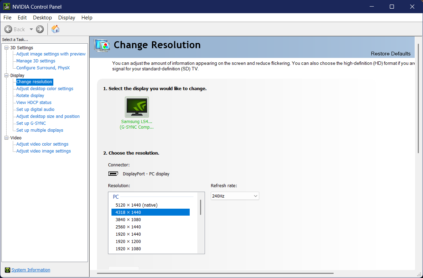Image resolution: width=423 pixels, height=278 pixels.
Task: Collapse the Display tree node
Action: coord(7,76)
